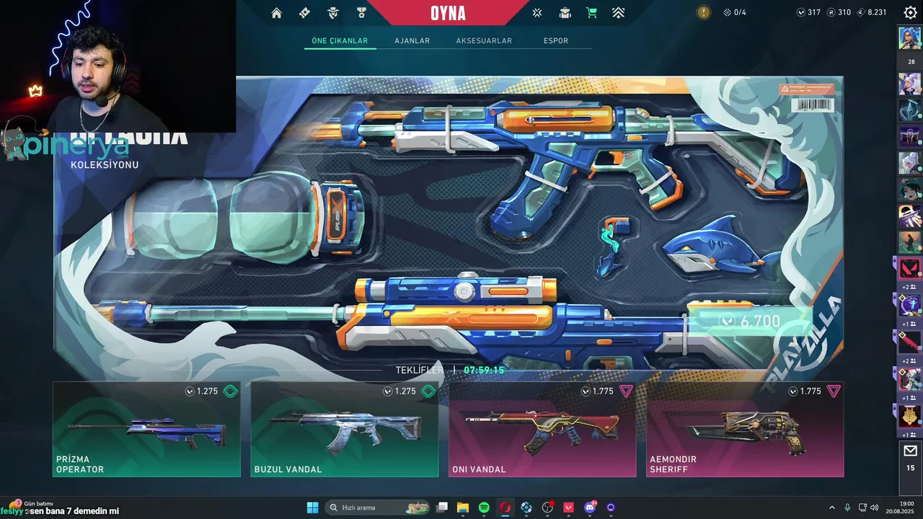This screenshot has width=923, height=519.
Task: Switch to the AKSESUARLAR tab
Action: coord(484,40)
